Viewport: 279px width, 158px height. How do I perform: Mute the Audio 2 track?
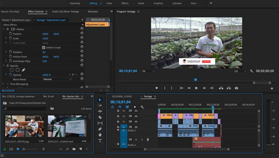point(136,139)
